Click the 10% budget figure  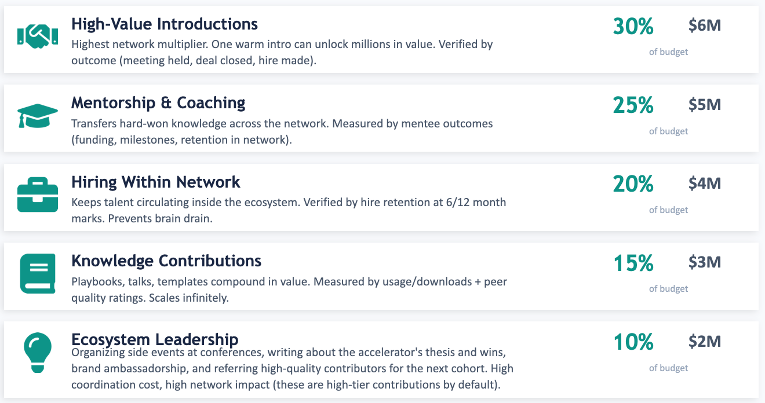[x=633, y=342]
